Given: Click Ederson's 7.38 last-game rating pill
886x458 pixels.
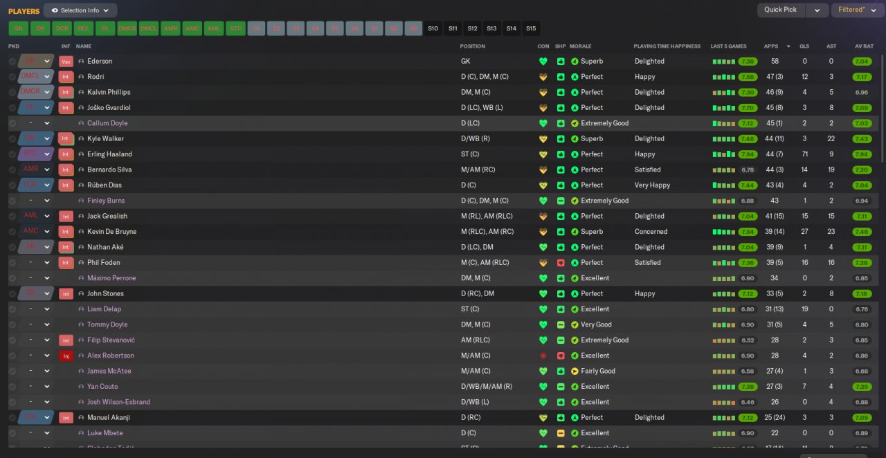Looking at the screenshot, I should (748, 62).
